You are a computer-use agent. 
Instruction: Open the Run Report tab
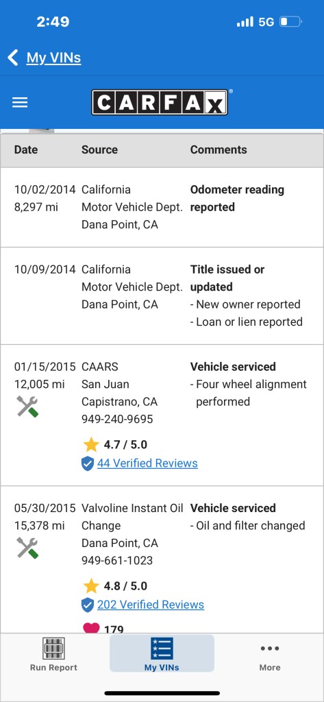[53, 654]
